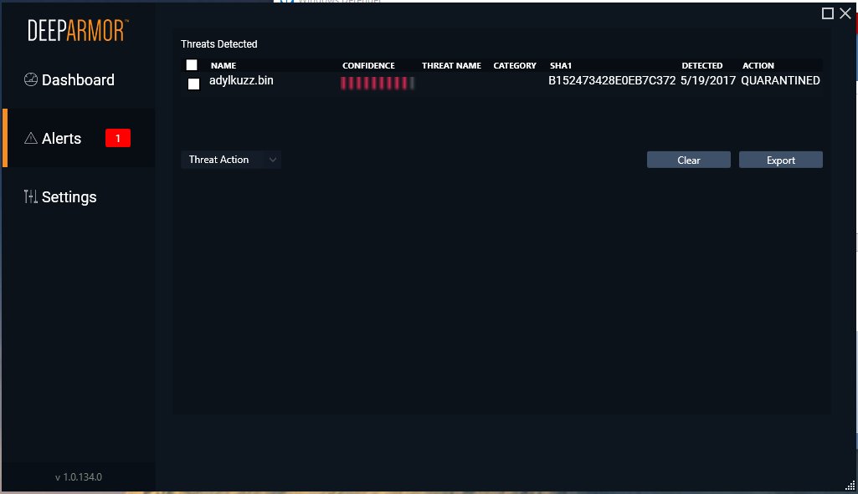Maximize the DeepArmor window
Image resolution: width=858 pixels, height=494 pixels.
coord(827,13)
